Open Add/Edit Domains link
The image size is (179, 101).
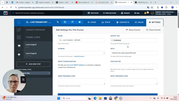coord(79,56)
